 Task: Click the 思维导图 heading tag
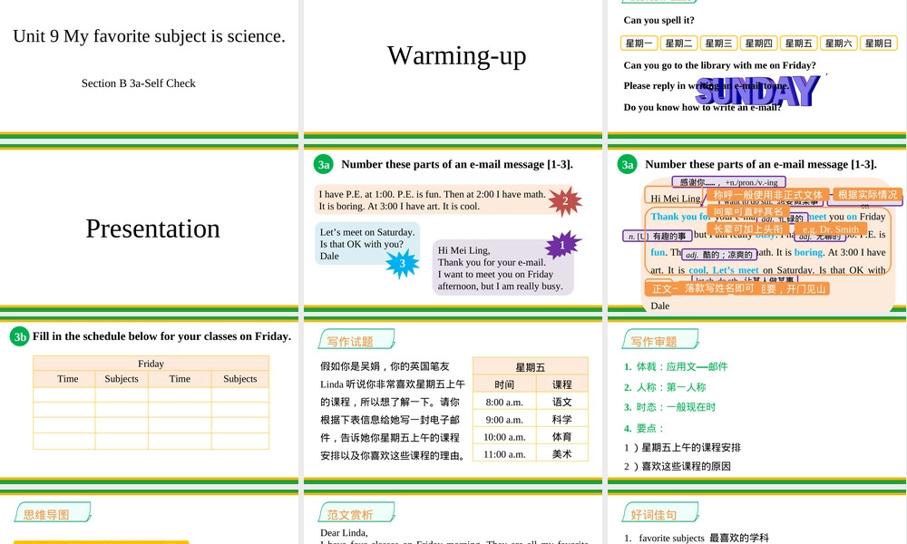53,513
